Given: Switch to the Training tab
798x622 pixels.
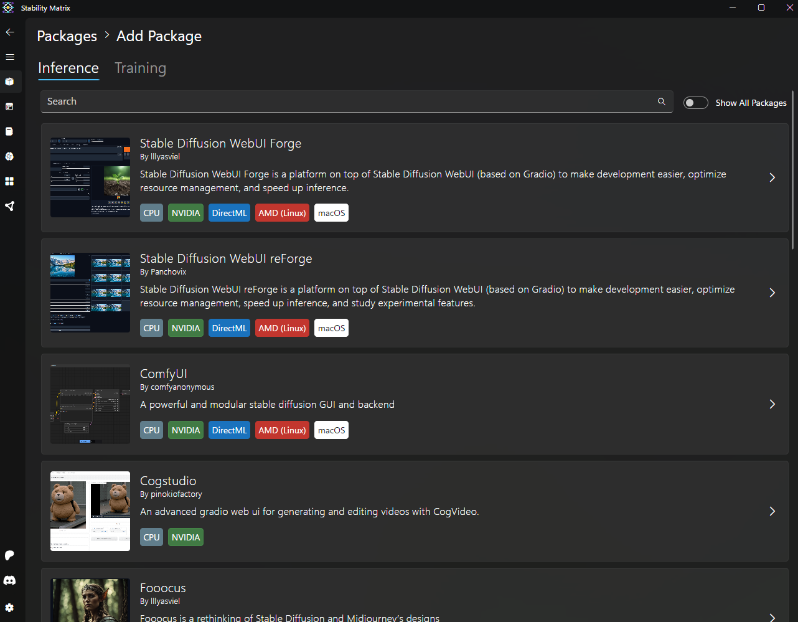Looking at the screenshot, I should point(140,68).
